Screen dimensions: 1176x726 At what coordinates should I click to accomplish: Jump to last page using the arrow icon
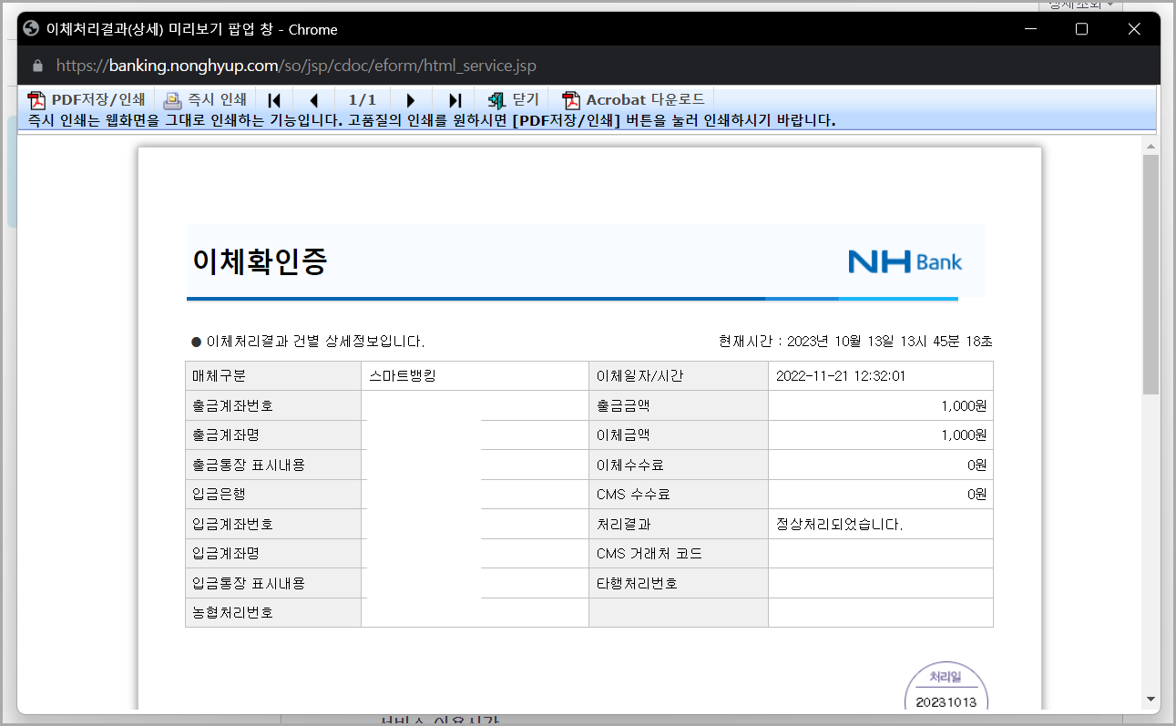pos(454,100)
